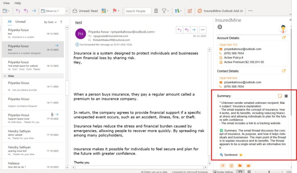Screen dimensions: 297x173
Task: Click the handshake icon in InsuredMine footer
Action: [x=248, y=166]
